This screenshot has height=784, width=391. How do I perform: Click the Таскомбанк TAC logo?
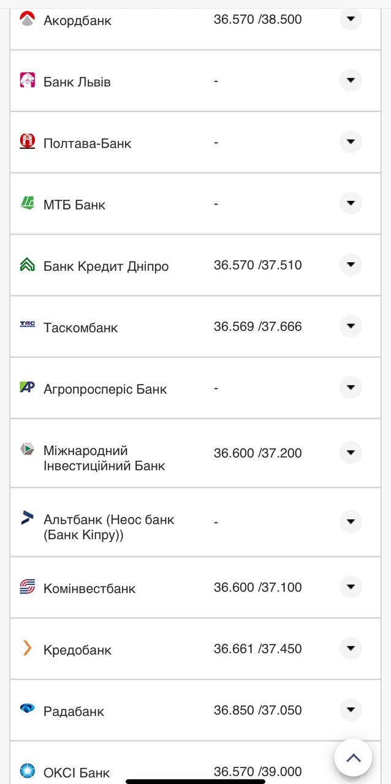[26, 326]
